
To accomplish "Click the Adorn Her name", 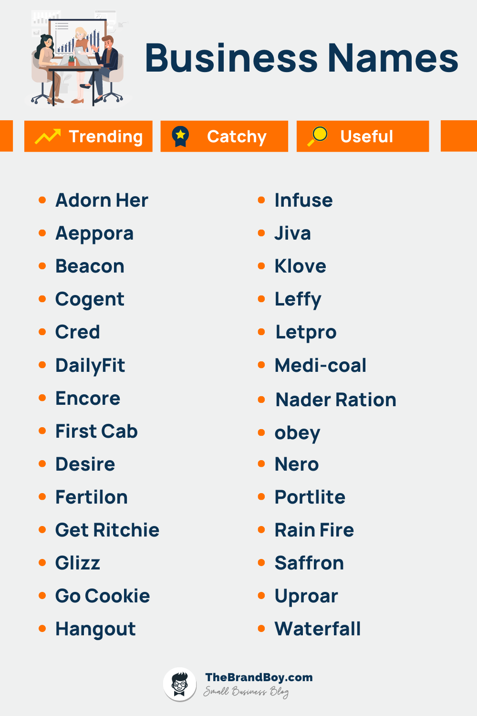I will pos(102,200).
